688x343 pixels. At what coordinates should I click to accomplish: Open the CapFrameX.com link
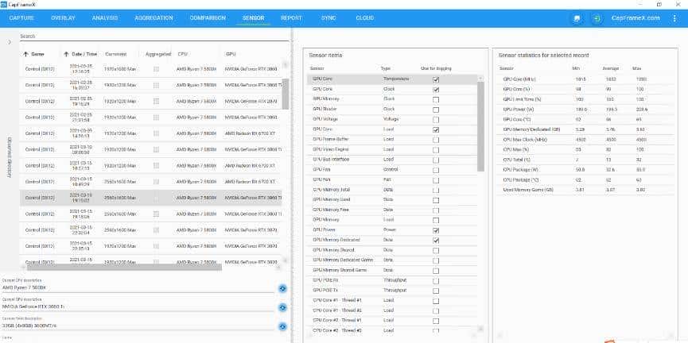636,18
